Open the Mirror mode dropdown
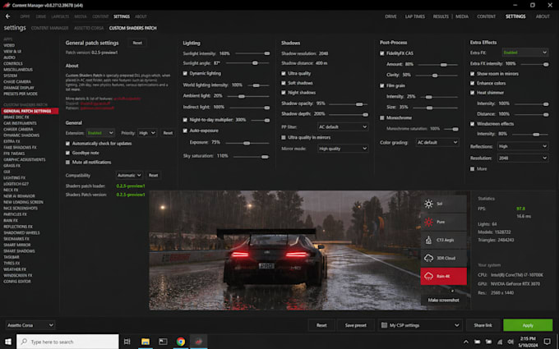Viewport: 559px width, 349px height. point(343,149)
